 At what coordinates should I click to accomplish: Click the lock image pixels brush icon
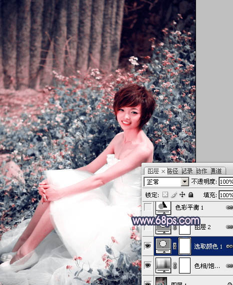coord(174,195)
